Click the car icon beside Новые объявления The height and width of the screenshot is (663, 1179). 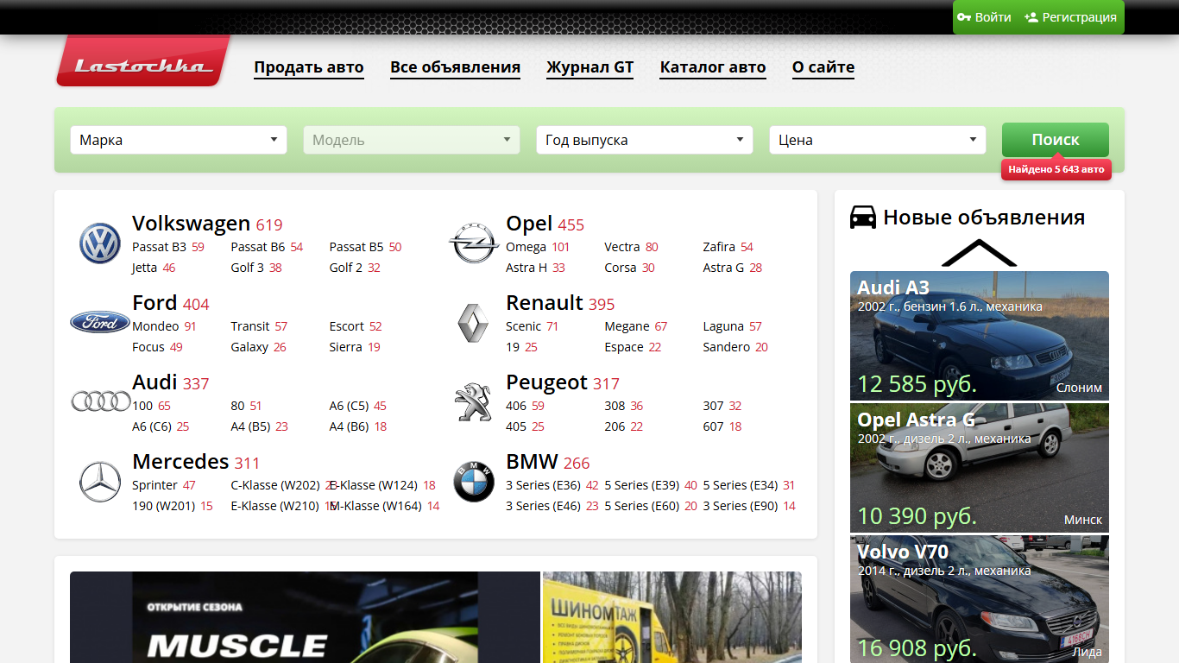coord(863,218)
